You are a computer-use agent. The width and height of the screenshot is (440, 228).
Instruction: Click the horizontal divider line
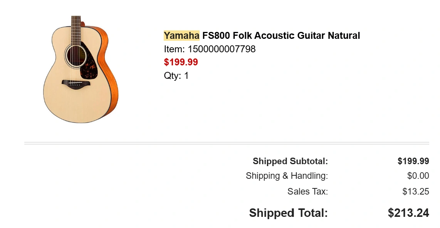click(227, 143)
